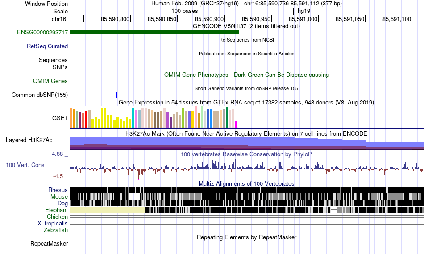Click the purple H3K27Ac signal area

pyautogui.click(x=246, y=143)
